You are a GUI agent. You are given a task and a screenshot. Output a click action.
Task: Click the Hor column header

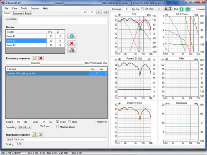tap(94, 69)
